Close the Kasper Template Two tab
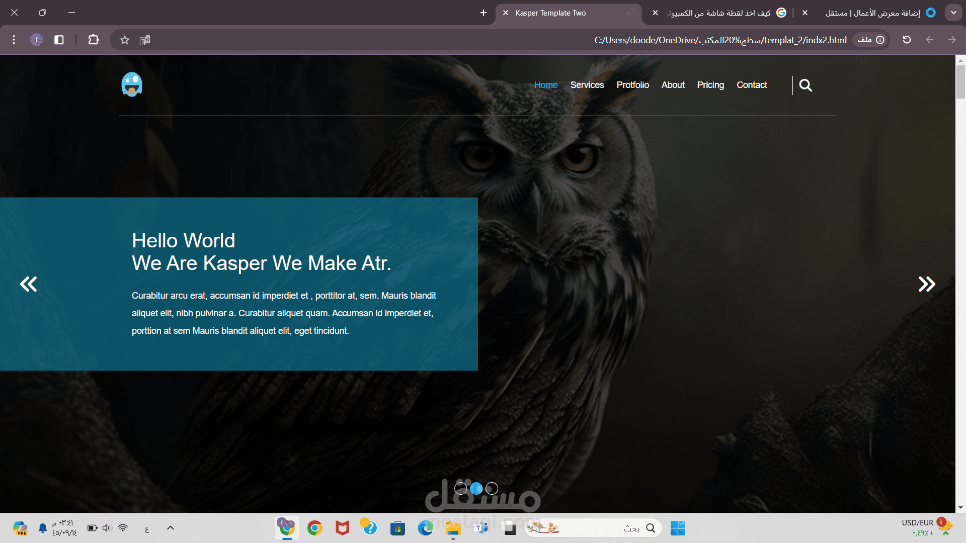Screen dimensions: 966x543 point(506,13)
